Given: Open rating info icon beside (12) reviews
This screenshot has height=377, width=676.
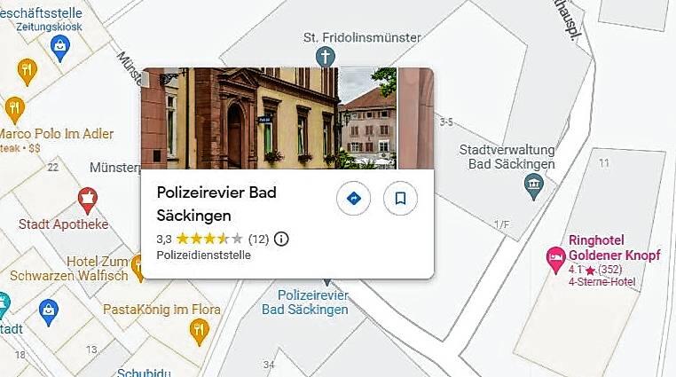Looking at the screenshot, I should (281, 239).
